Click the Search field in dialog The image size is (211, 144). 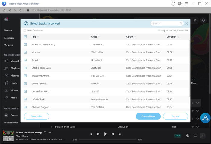tap(167, 24)
